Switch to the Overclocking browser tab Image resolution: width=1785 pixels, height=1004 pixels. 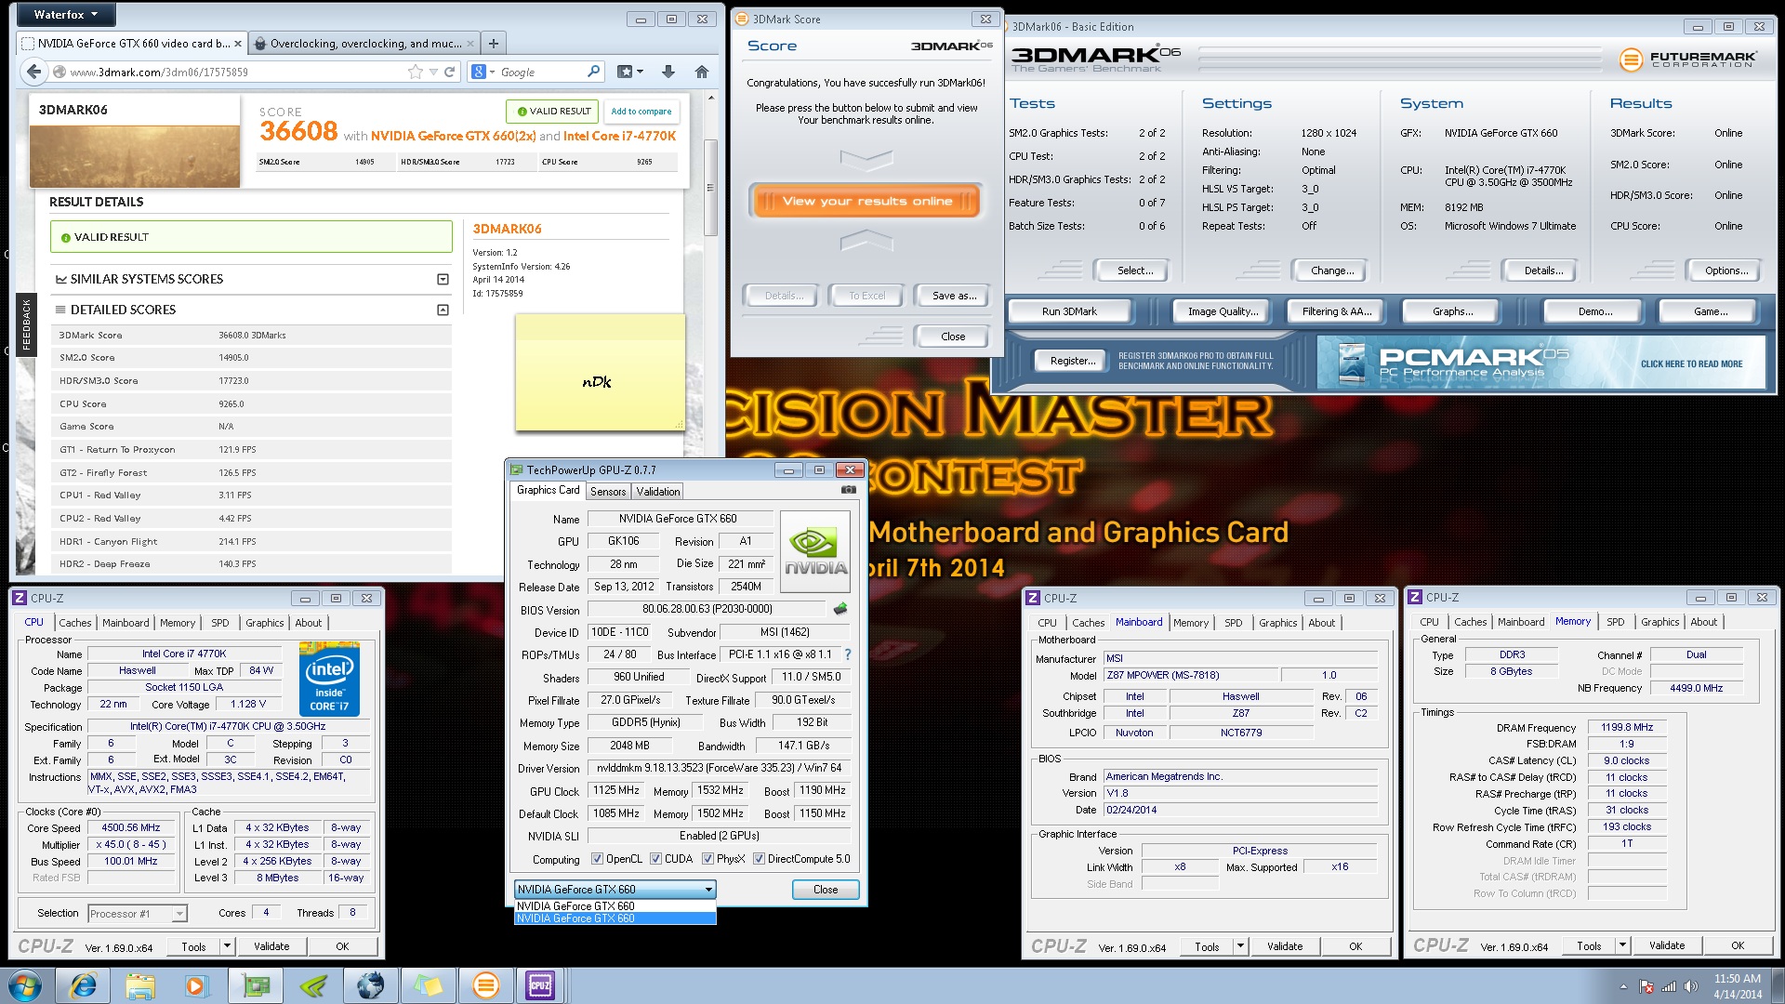(x=366, y=43)
